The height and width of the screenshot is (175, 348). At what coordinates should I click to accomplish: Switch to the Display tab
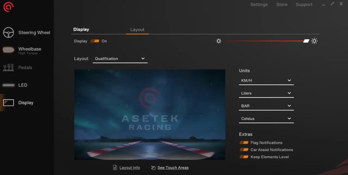81,30
